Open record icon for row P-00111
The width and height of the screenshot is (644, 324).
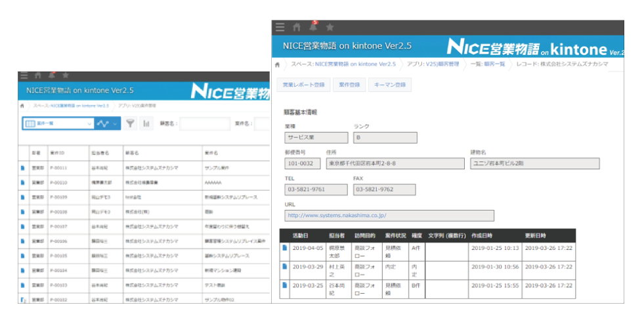click(x=22, y=169)
